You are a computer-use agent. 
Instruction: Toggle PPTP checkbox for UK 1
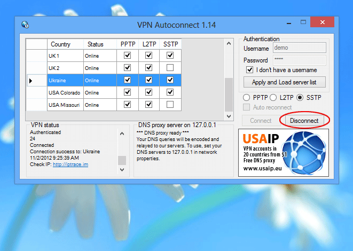(128, 56)
